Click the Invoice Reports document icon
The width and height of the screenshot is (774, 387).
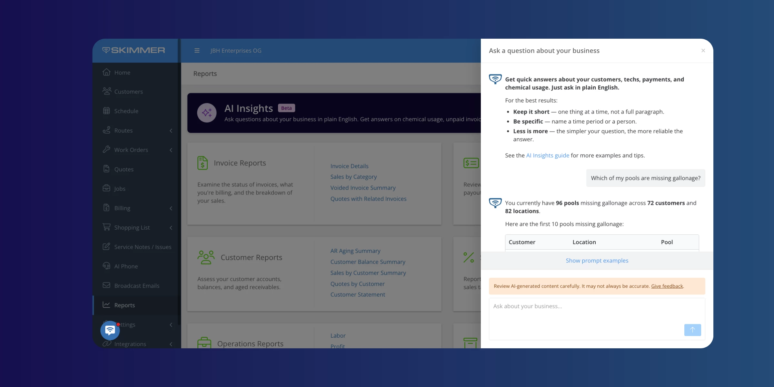coord(203,163)
